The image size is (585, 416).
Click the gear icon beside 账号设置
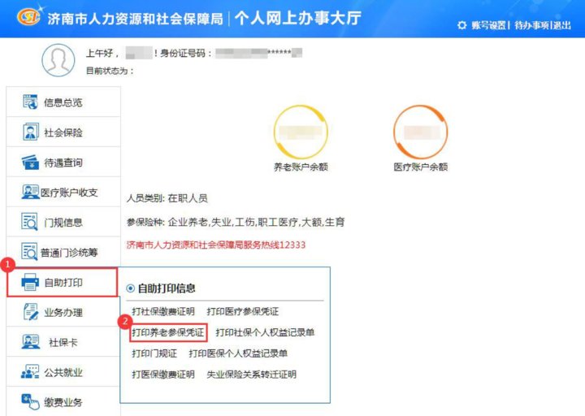click(461, 25)
